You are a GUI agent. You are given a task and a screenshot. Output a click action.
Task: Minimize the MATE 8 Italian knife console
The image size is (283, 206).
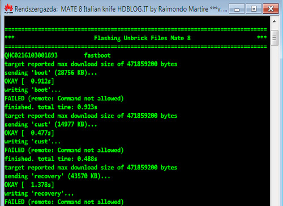[x=237, y=8]
